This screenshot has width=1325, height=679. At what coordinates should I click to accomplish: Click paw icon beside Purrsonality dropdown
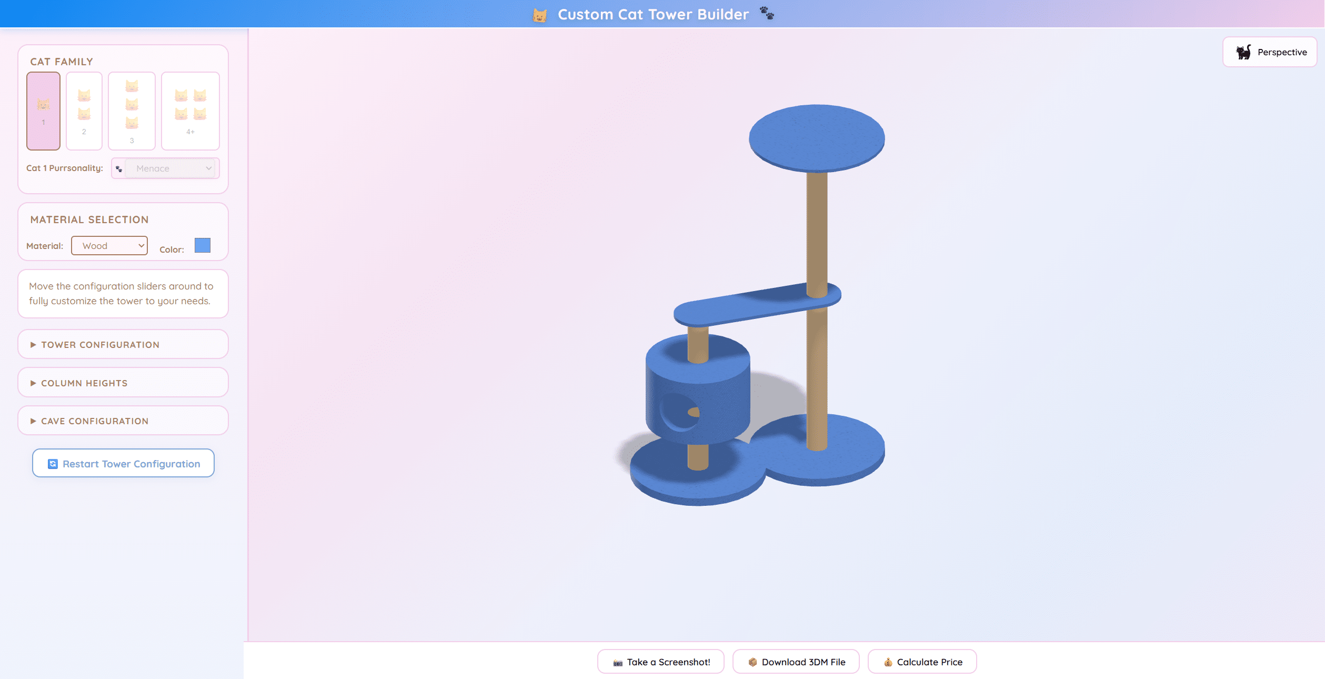tap(119, 169)
